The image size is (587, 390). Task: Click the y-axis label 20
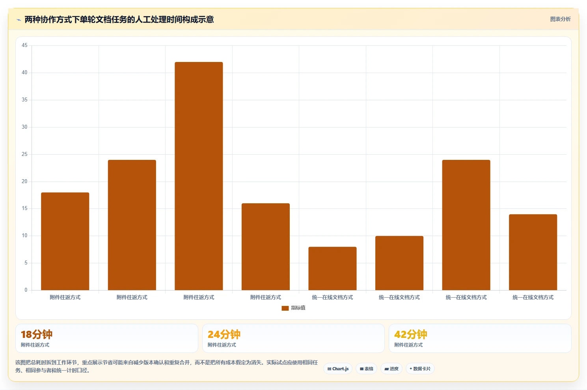coord(24,182)
